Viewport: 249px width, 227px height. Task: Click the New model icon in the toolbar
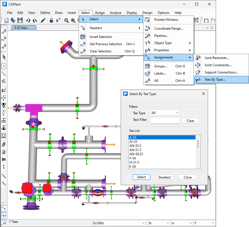(6, 20)
